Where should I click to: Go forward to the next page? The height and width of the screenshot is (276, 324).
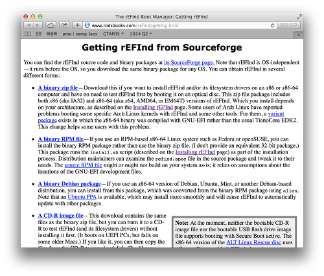tap(38, 25)
